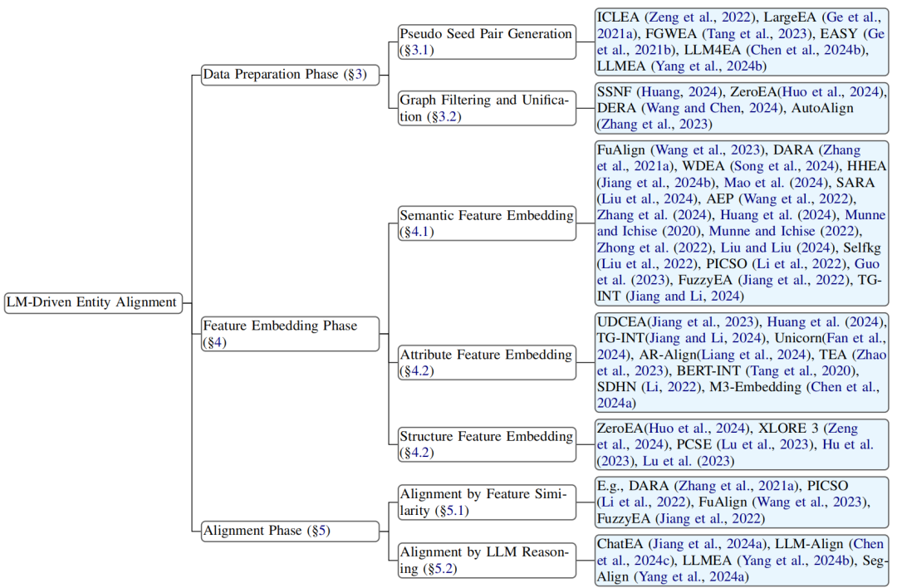Select the Data Preparation Phase node

tap(290, 75)
